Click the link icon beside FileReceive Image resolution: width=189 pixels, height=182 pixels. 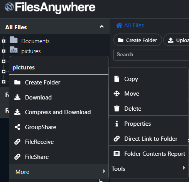[17, 142]
